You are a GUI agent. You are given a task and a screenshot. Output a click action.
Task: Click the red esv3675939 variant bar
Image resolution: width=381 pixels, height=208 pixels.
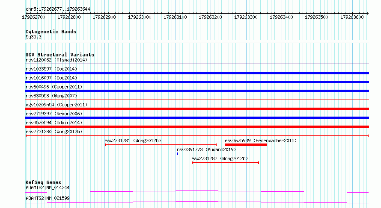[x=246, y=145]
